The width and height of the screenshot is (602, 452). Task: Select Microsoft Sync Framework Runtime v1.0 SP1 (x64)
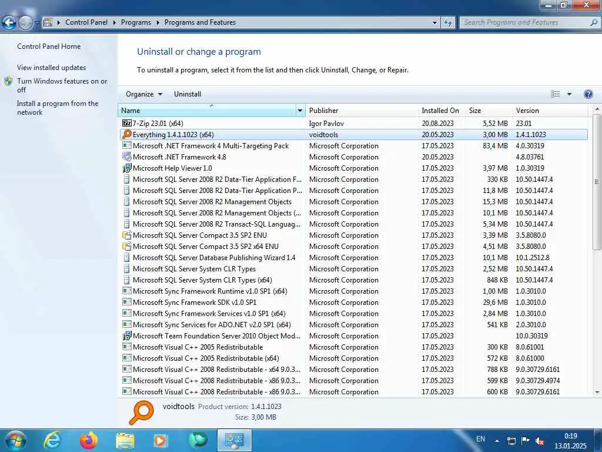pos(353,291)
